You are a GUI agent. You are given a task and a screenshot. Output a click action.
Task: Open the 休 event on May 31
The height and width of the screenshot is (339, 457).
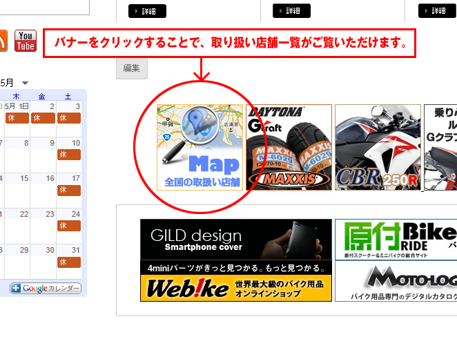[69, 262]
